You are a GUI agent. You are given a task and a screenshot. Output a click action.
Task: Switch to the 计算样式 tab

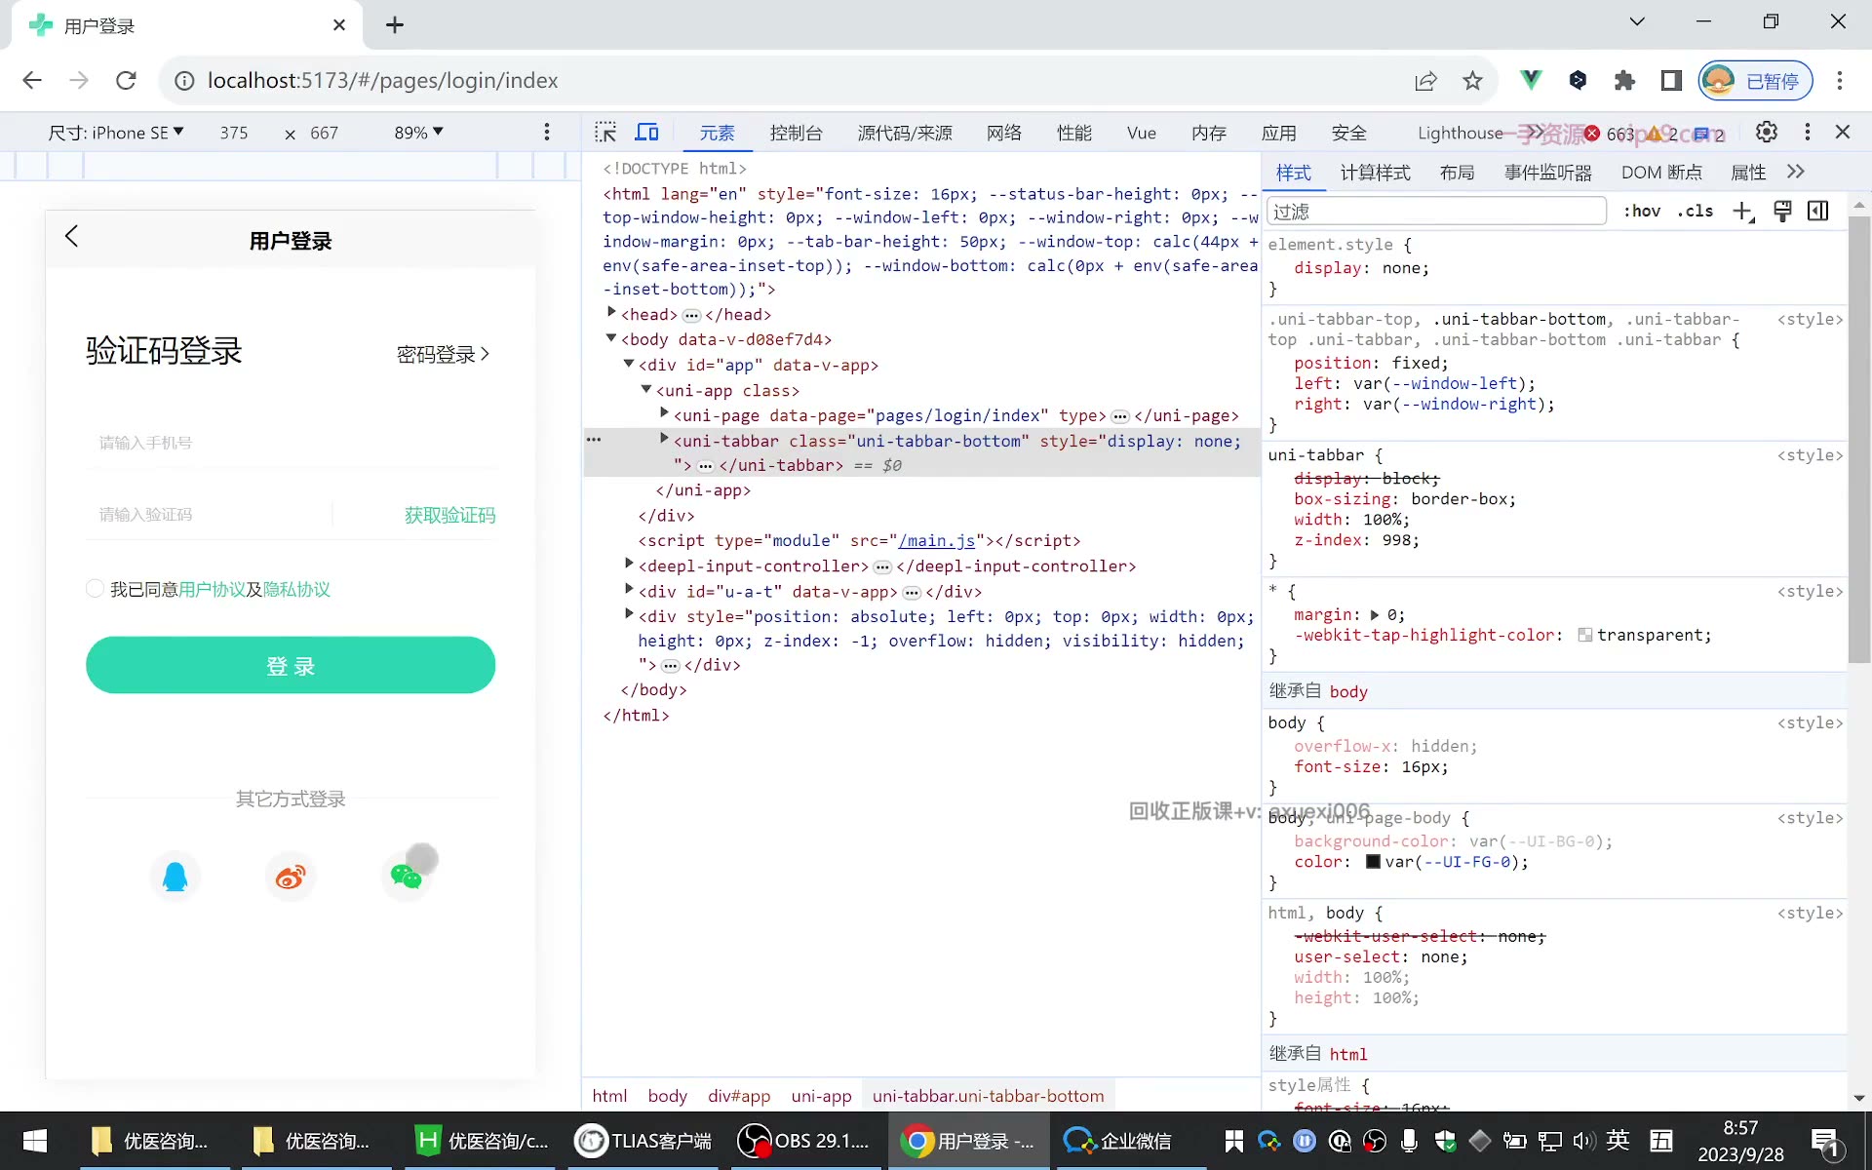(1375, 173)
